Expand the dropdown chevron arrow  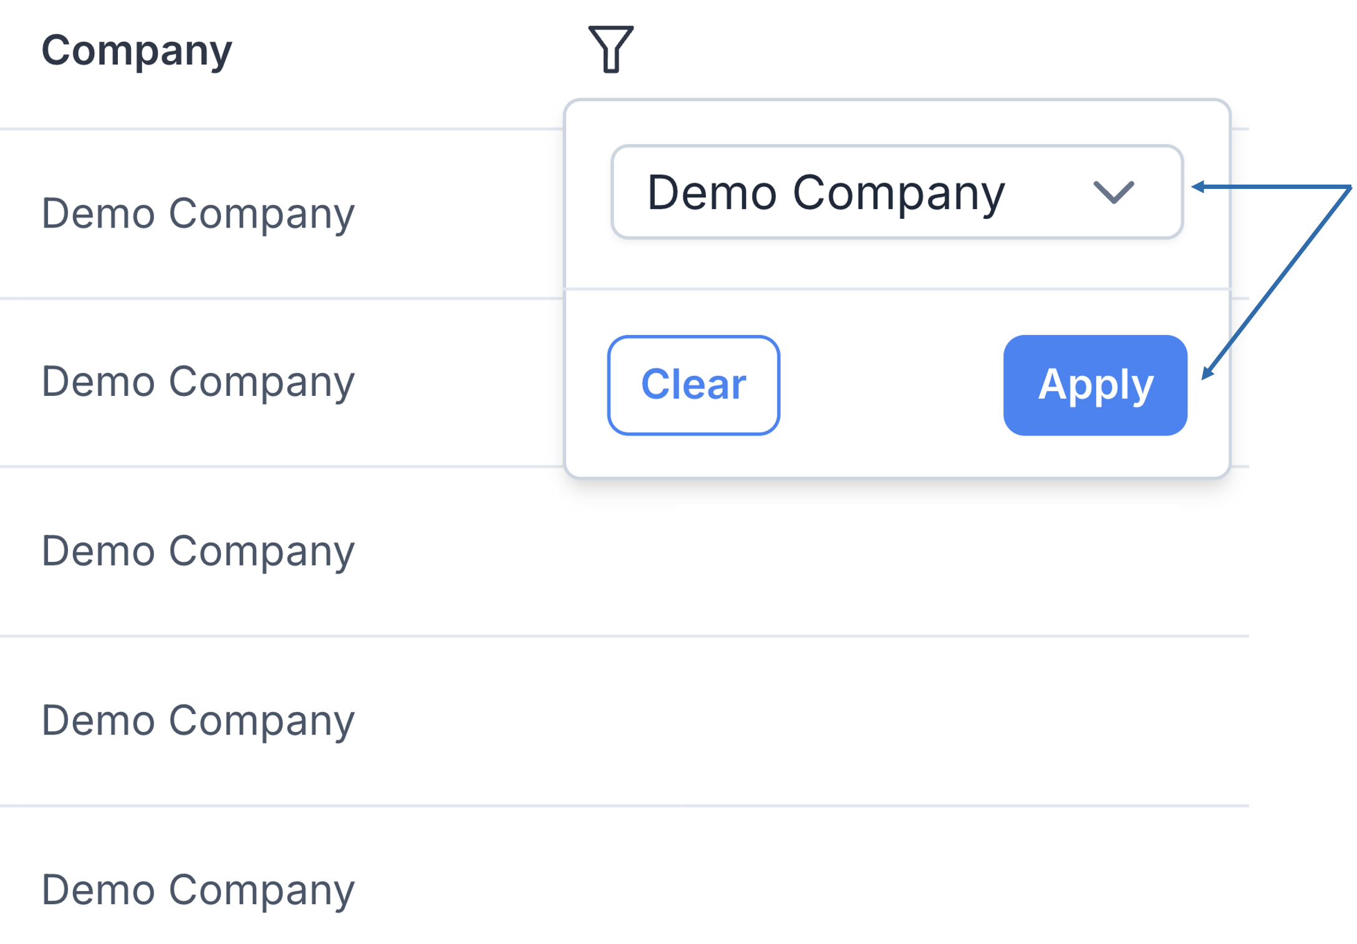(1113, 192)
